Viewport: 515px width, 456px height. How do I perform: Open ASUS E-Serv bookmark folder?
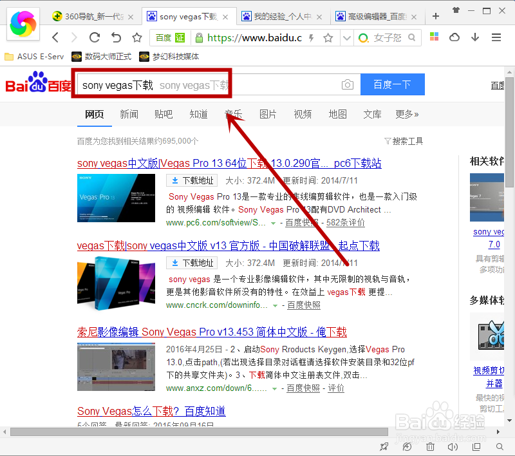34,57
